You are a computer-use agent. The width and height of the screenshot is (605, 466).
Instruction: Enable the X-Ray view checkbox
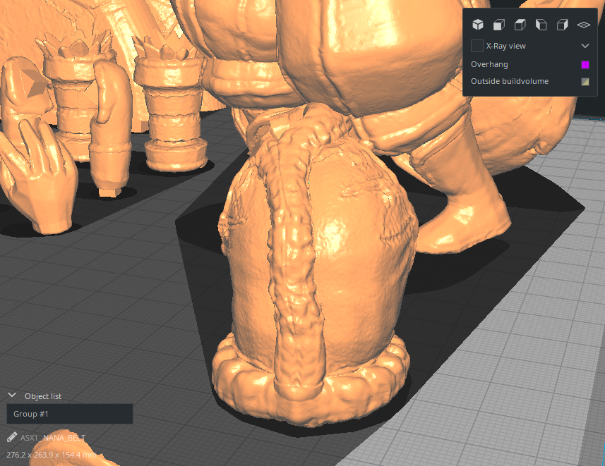click(477, 46)
